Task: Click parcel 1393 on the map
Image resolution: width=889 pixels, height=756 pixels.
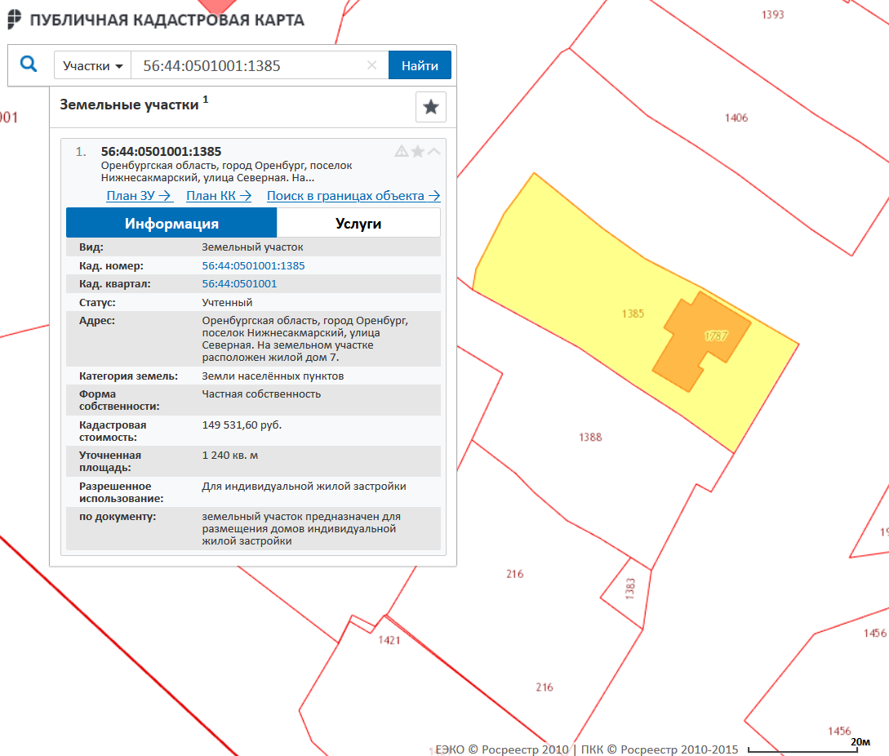Action: [773, 15]
